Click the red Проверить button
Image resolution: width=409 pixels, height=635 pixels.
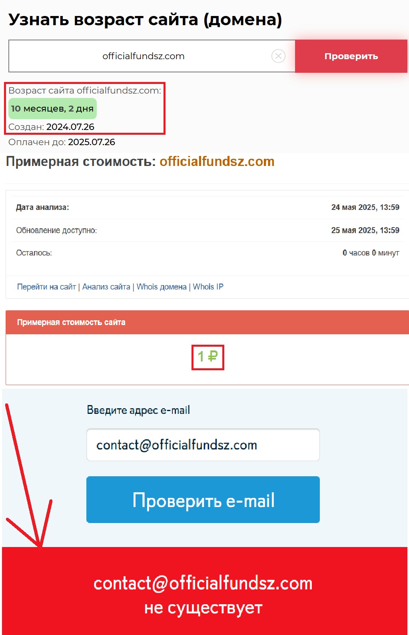click(351, 56)
